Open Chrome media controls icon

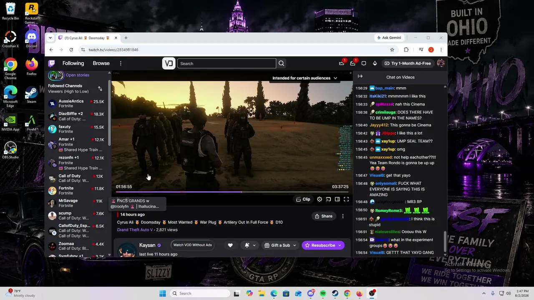[421, 50]
